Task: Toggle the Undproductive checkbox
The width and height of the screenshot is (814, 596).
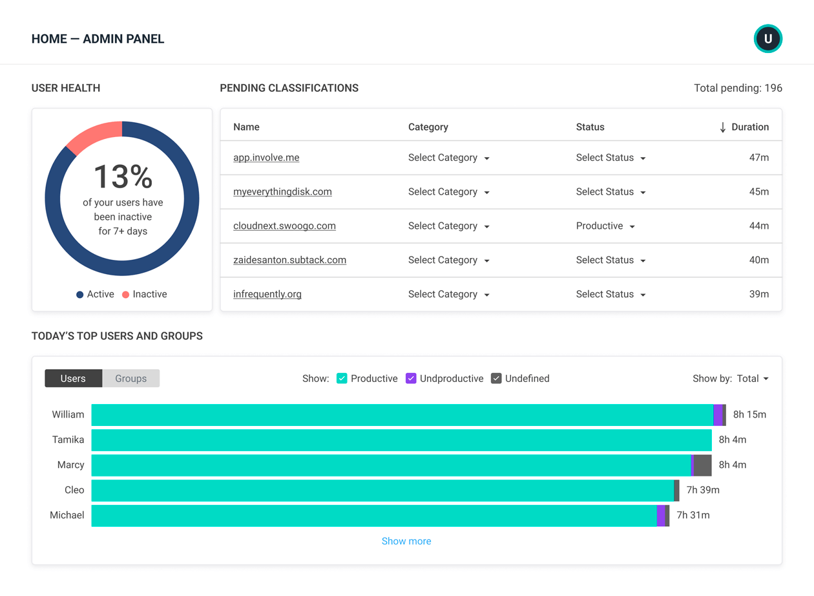Action: 411,379
